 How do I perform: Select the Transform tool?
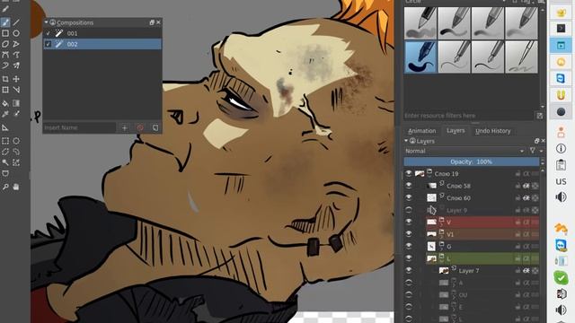pyautogui.click(x=5, y=90)
